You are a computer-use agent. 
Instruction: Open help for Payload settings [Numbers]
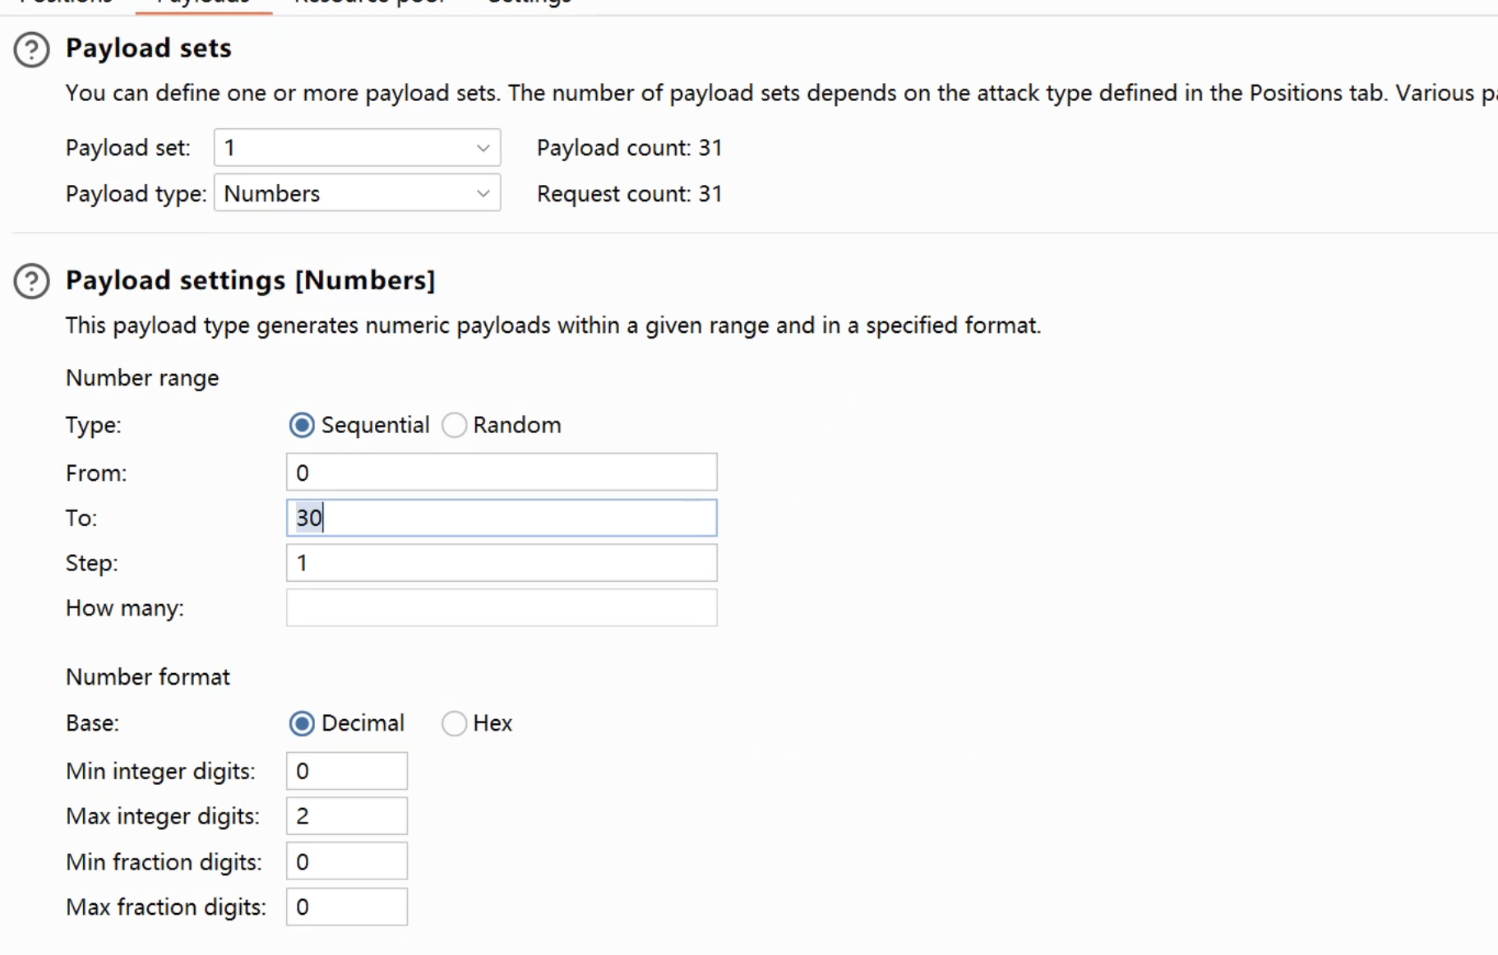(32, 281)
